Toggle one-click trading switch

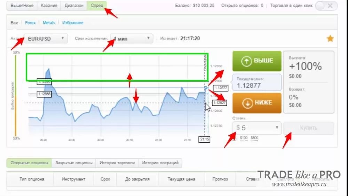click(x=326, y=6)
